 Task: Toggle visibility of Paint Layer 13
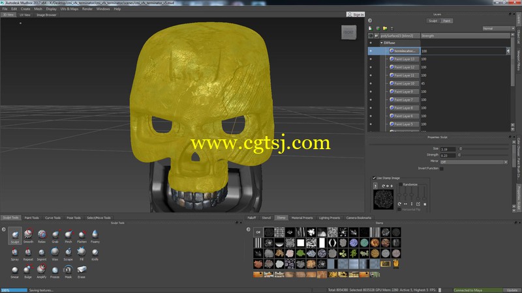click(x=371, y=59)
